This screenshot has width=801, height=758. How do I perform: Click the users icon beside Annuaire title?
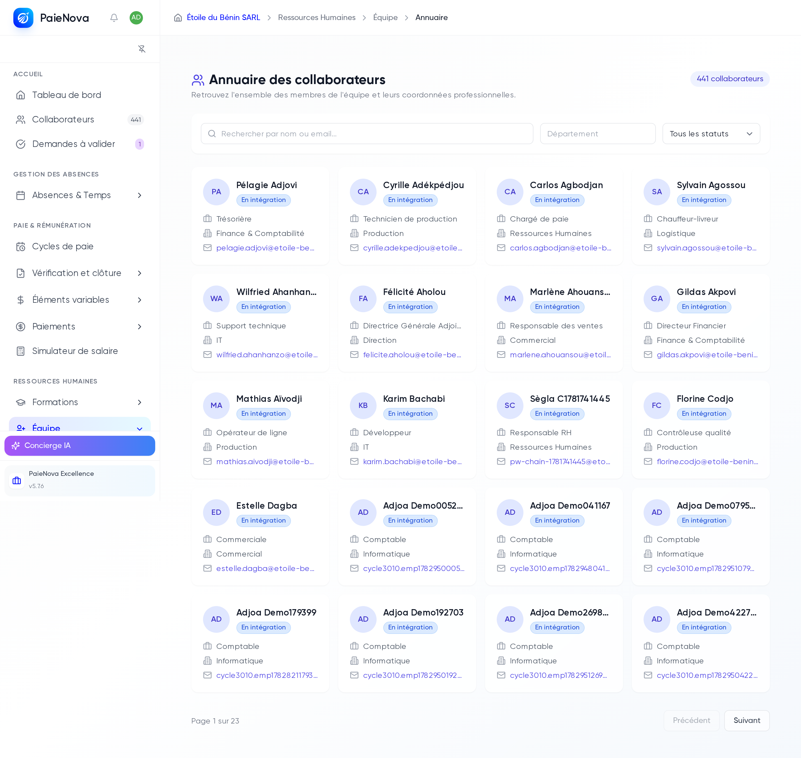point(198,80)
